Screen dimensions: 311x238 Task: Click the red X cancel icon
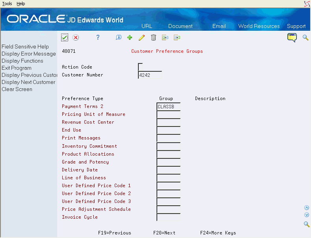[x=76, y=37]
